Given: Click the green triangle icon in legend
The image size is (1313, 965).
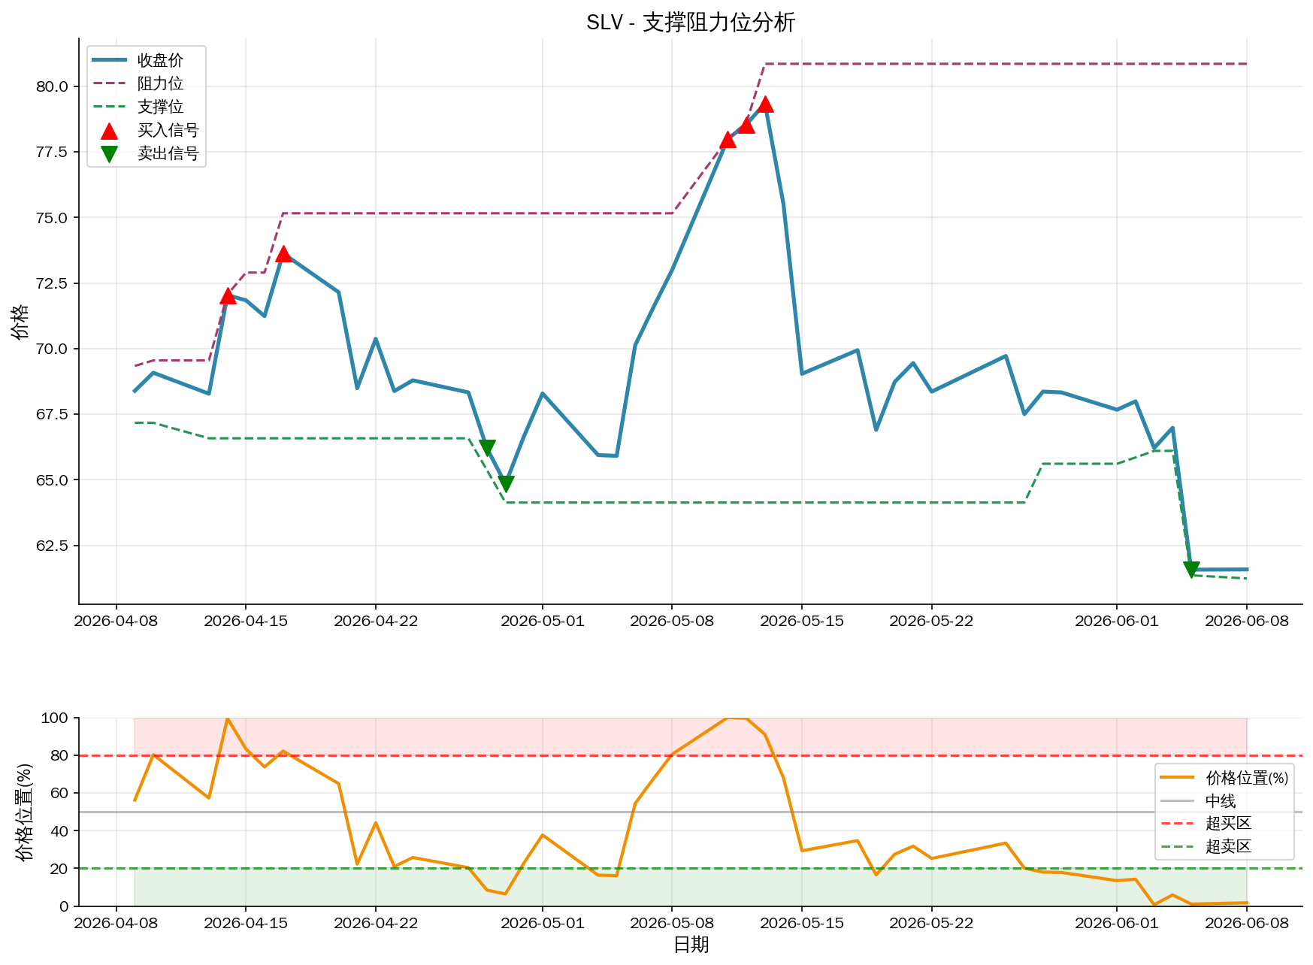Looking at the screenshot, I should click(x=109, y=154).
